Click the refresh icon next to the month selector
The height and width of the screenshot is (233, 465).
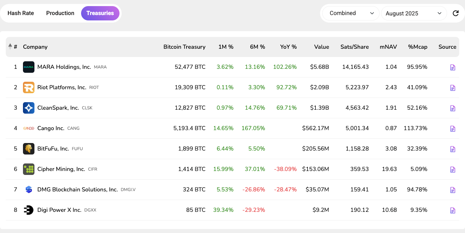pyautogui.click(x=456, y=13)
